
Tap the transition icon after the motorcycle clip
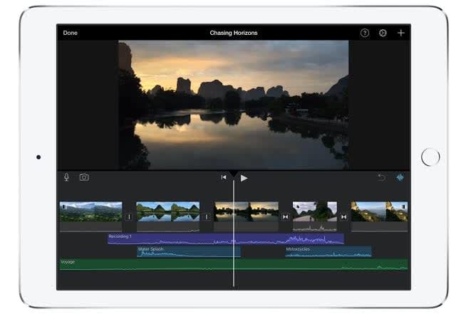tap(343, 216)
